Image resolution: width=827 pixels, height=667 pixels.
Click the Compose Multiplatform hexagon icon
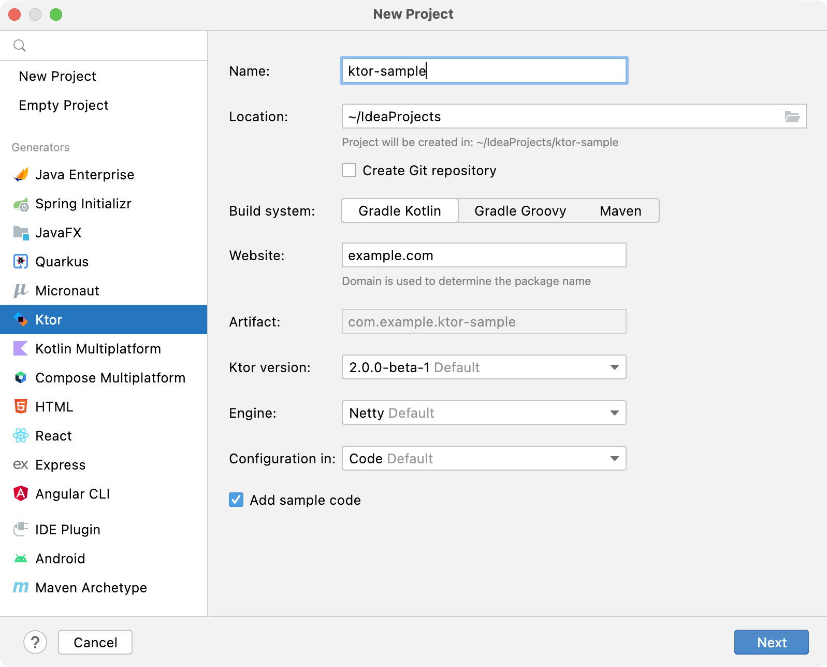[21, 378]
